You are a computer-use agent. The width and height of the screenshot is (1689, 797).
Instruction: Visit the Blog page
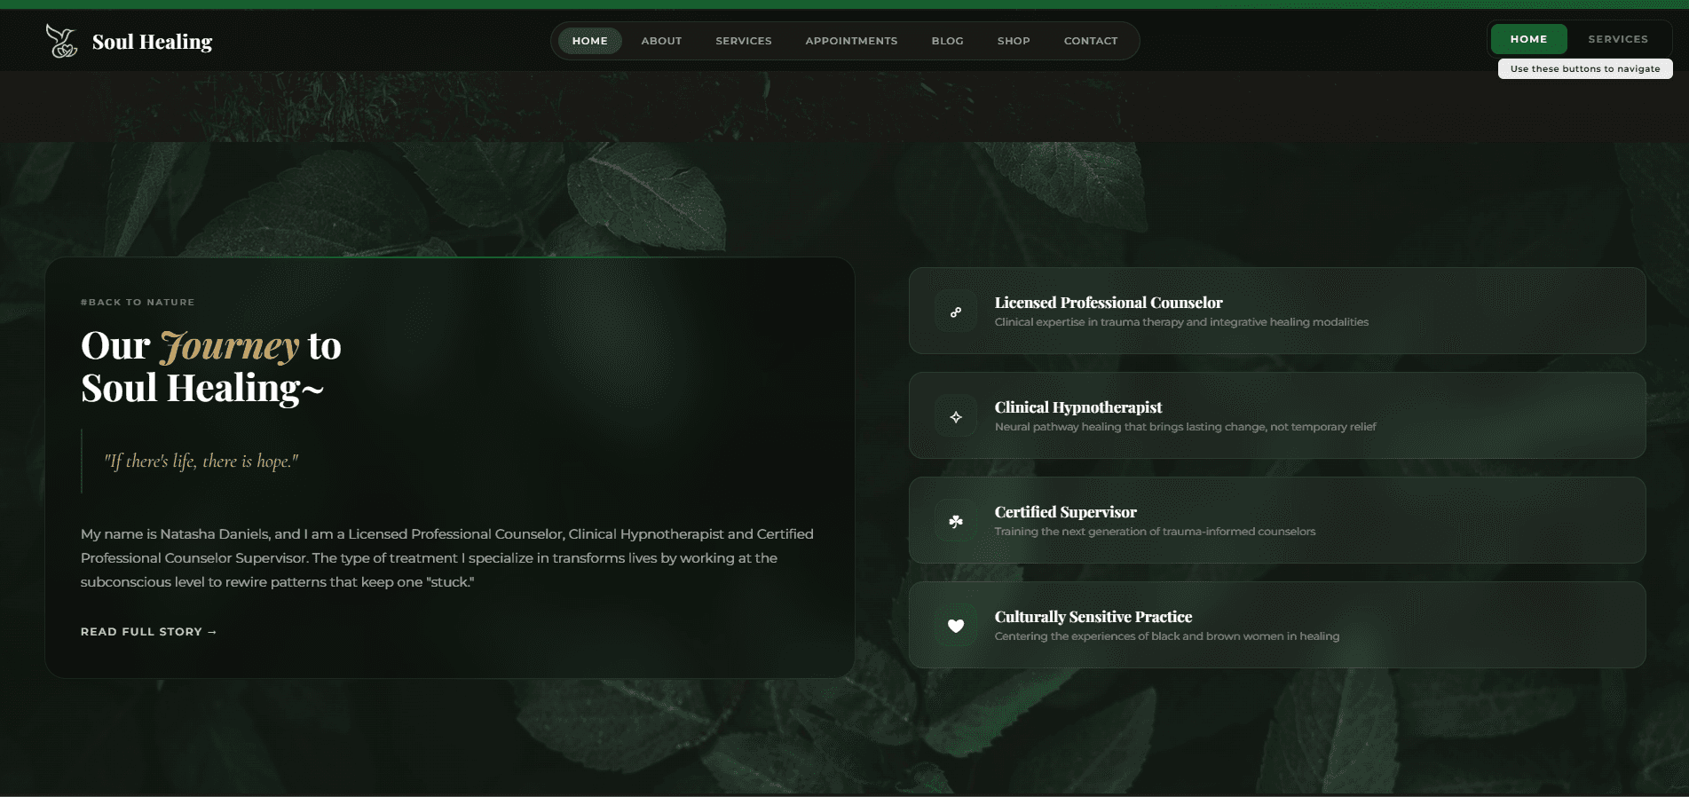948,41
